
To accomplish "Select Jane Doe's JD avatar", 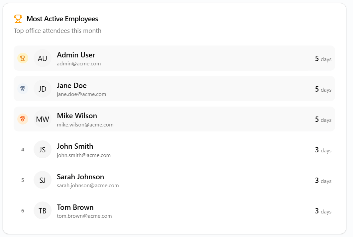I will (42, 89).
